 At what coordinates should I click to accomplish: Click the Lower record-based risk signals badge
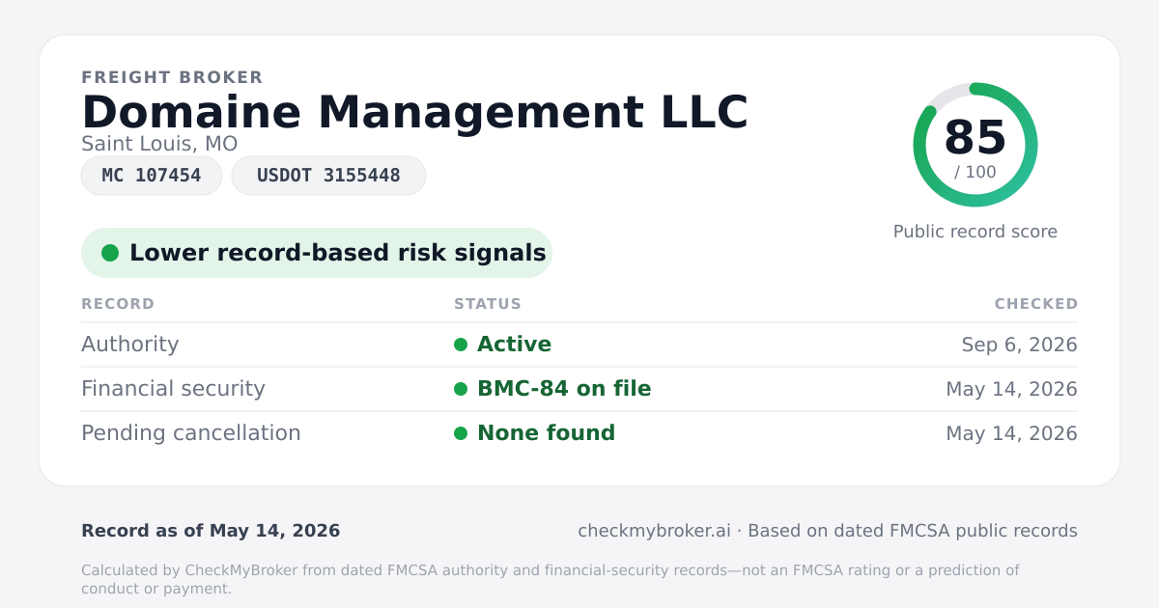click(x=316, y=253)
